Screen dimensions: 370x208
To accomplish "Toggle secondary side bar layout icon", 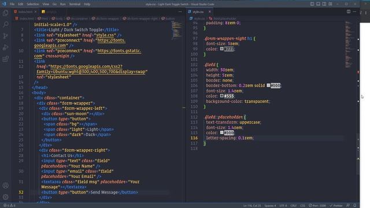I will click(x=324, y=4).
